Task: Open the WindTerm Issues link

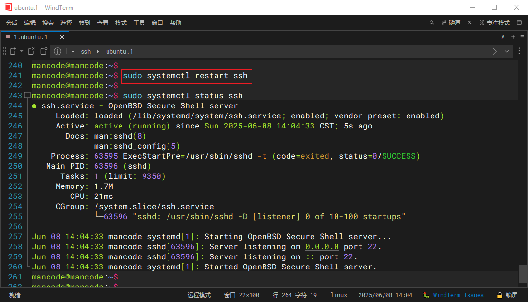Action: [x=458, y=295]
